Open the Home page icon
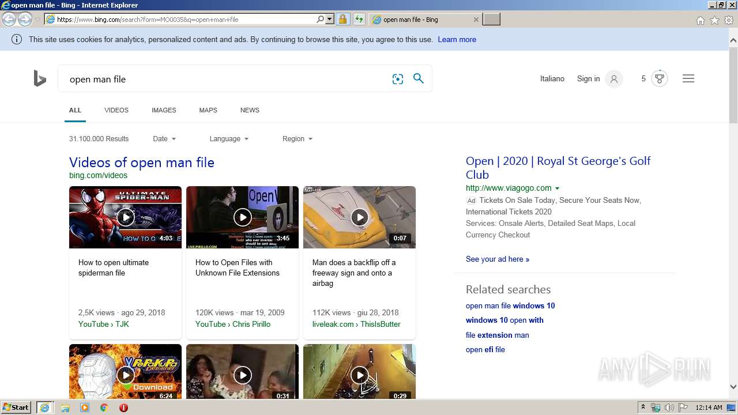 tap(700, 20)
